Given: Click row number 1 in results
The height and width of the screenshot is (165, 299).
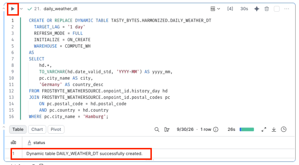Looking at the screenshot, I should pyautogui.click(x=13, y=154).
